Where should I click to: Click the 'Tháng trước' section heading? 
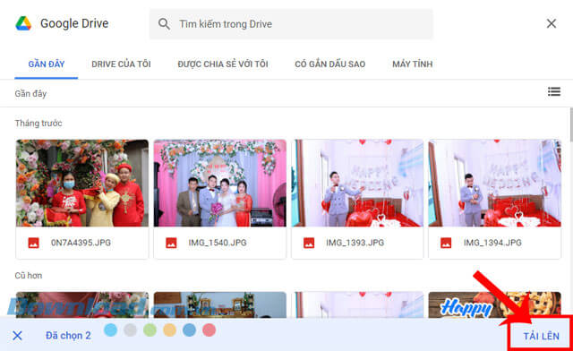(38, 124)
